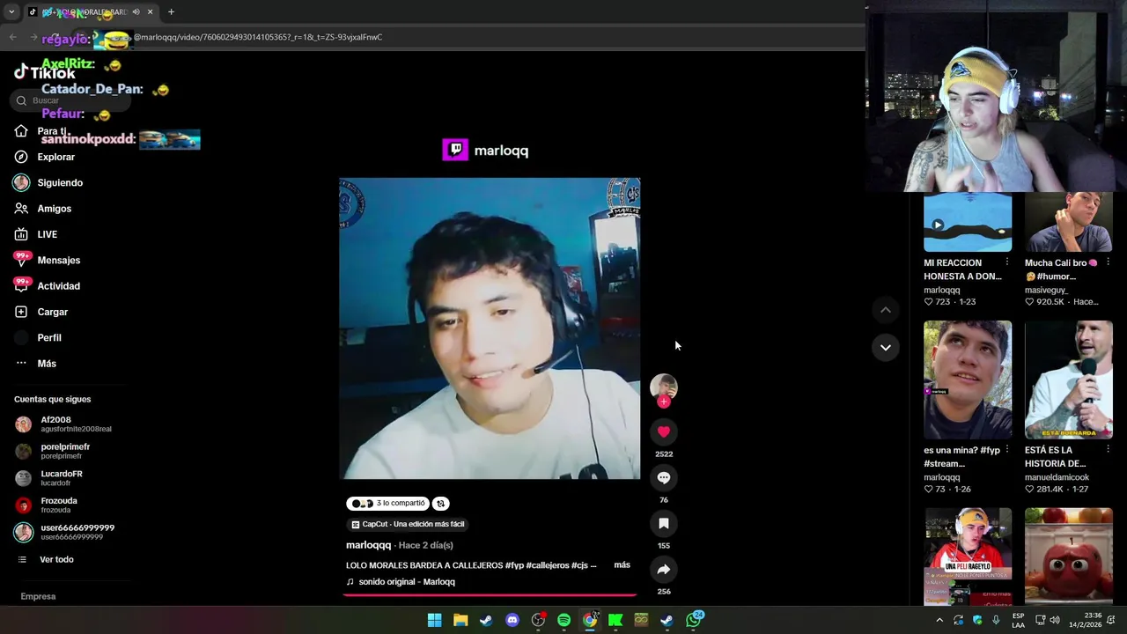Image resolution: width=1127 pixels, height=634 pixels.
Task: Click the '3 lo compartió' pill
Action: click(387, 504)
